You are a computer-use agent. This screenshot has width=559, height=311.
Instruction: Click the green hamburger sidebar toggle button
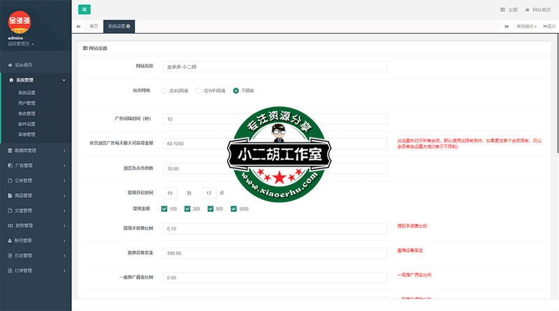[x=84, y=9]
